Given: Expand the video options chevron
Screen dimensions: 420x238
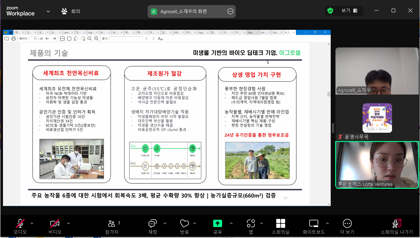Looking at the screenshot, I should (x=68, y=223).
